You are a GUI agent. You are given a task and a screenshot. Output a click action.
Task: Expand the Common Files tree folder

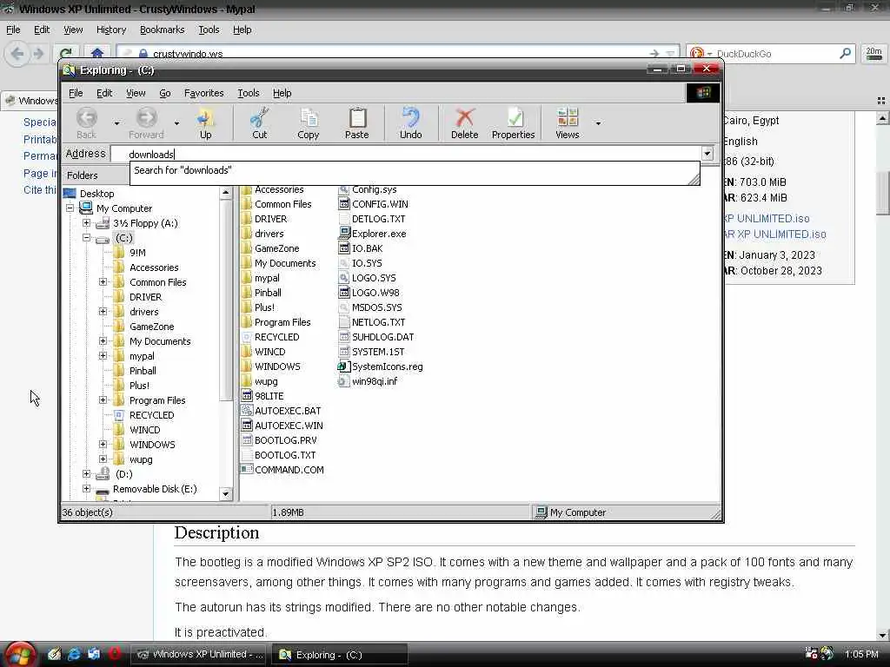tap(103, 282)
